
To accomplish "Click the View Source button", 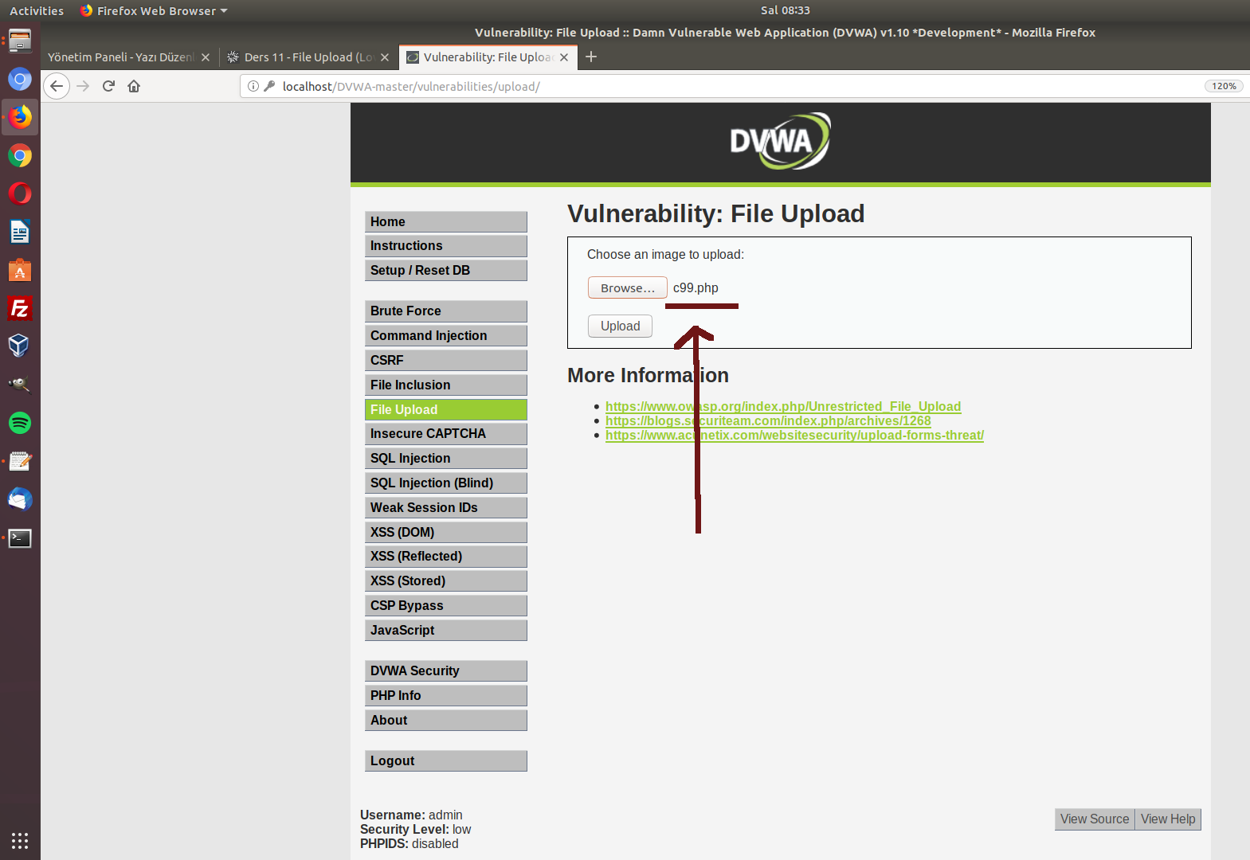I will coord(1095,819).
